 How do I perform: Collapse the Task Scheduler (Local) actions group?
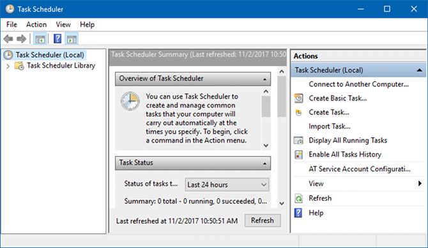coord(420,70)
